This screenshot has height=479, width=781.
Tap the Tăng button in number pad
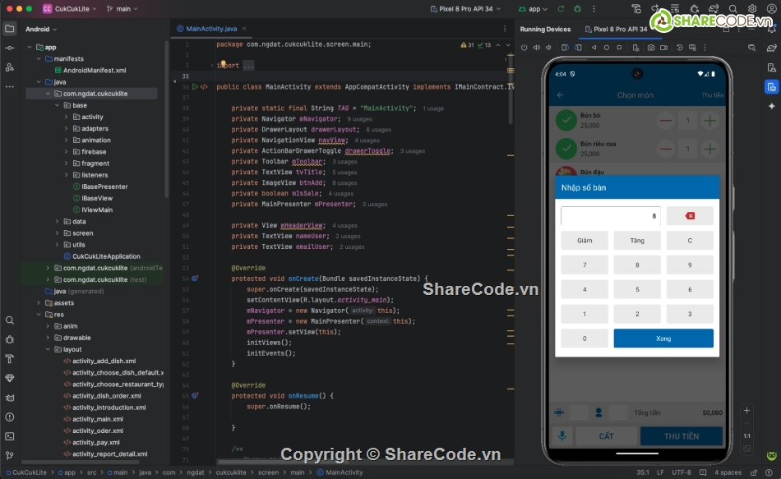[x=637, y=241]
